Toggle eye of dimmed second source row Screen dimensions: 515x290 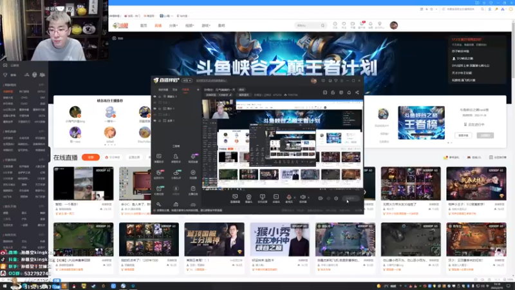(x=154, y=102)
